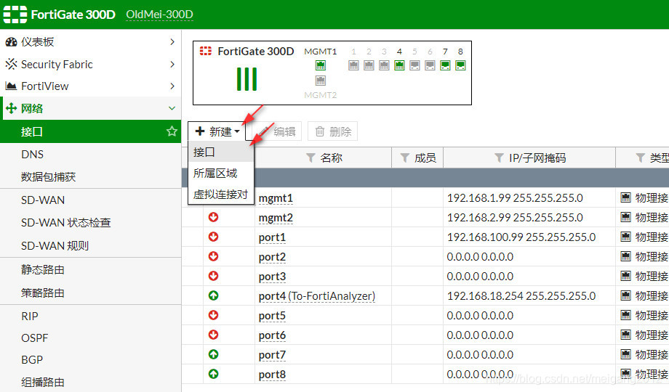Click the FortiGate logo icon in header
This screenshot has height=392, width=669.
point(15,15)
